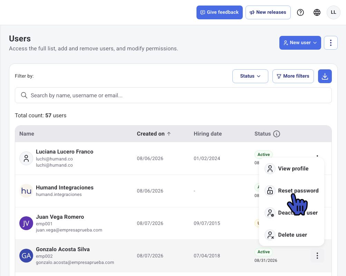Sort by Created on arrow
This screenshot has width=346, height=276.
pos(169,134)
